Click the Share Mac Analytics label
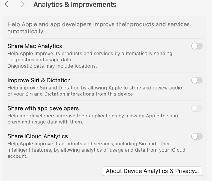The width and height of the screenshot is (212, 181). [35, 46]
